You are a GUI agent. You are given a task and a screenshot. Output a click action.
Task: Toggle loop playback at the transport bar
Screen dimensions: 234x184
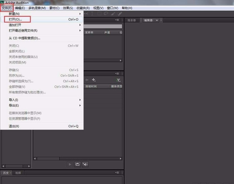point(78,164)
